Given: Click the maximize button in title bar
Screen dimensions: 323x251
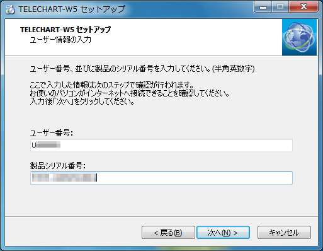Looking at the screenshot, I should [x=280, y=7].
